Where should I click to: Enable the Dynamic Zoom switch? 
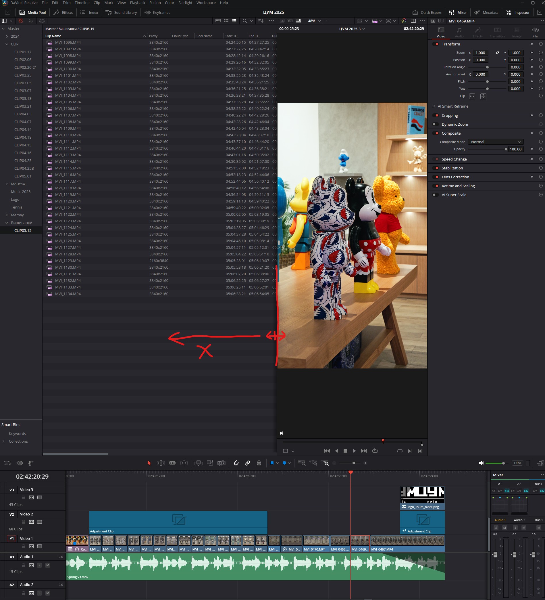436,125
